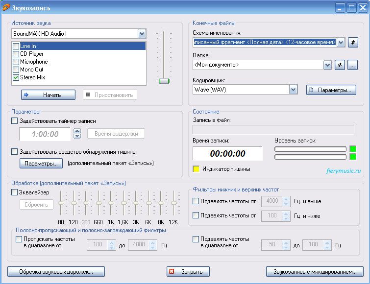
Task: Enable suppress frequencies 'и ниже' checkbox
Action: click(196, 215)
